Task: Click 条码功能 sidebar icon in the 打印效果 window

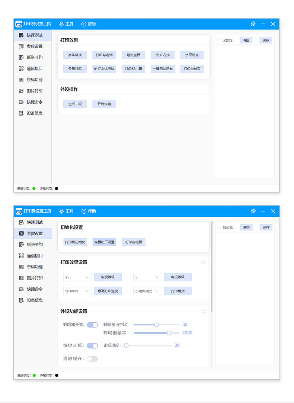Action: click(21, 80)
